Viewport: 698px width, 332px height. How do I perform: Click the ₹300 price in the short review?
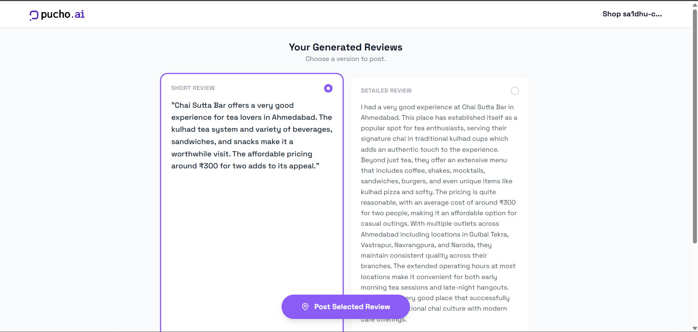pyautogui.click(x=208, y=166)
